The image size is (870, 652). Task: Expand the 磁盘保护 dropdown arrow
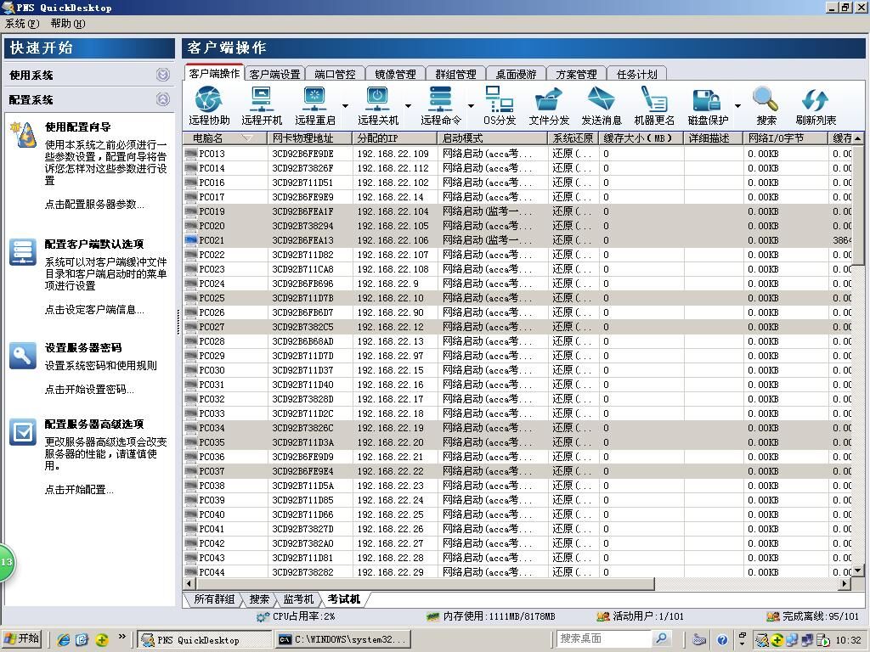click(x=737, y=107)
